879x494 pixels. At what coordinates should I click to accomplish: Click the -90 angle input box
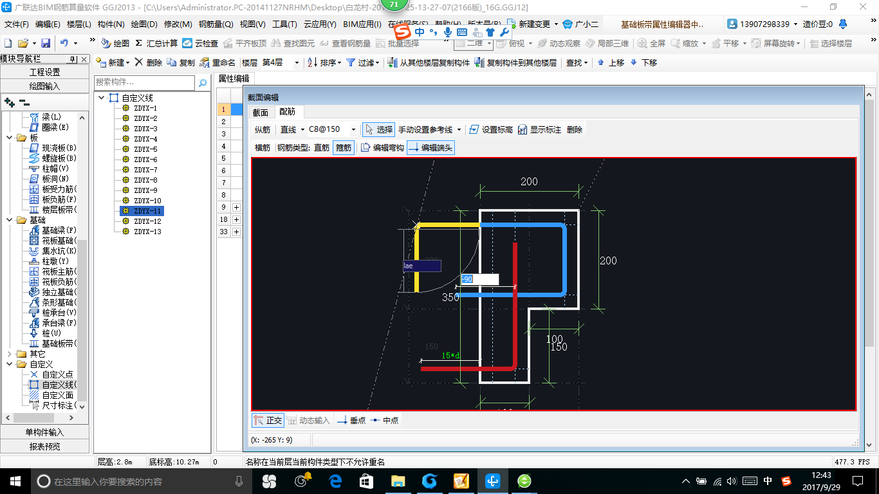pos(480,279)
